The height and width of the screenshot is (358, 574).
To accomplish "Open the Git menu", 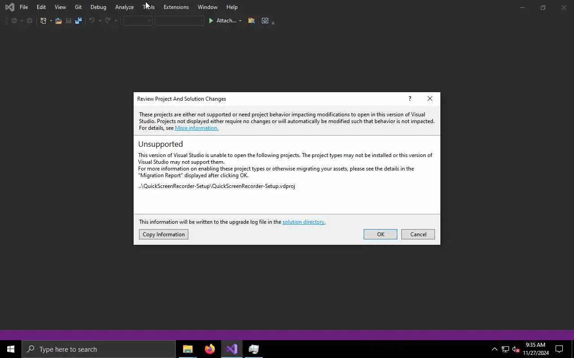I will tap(78, 7).
